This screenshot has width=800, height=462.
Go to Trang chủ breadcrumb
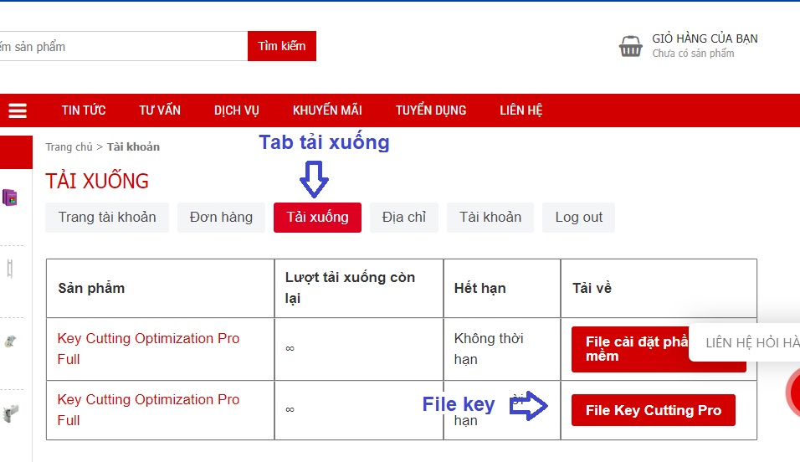[x=69, y=147]
